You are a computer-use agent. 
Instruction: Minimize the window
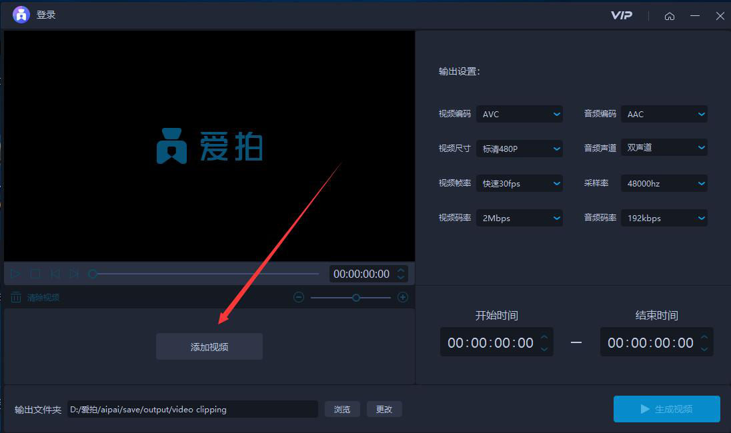[694, 16]
